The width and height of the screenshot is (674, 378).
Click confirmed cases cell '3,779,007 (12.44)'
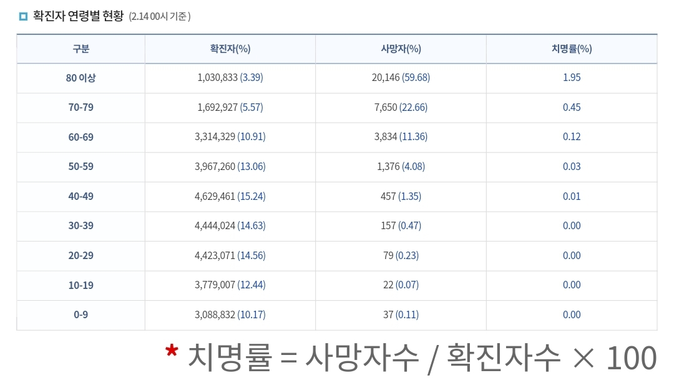click(x=230, y=285)
